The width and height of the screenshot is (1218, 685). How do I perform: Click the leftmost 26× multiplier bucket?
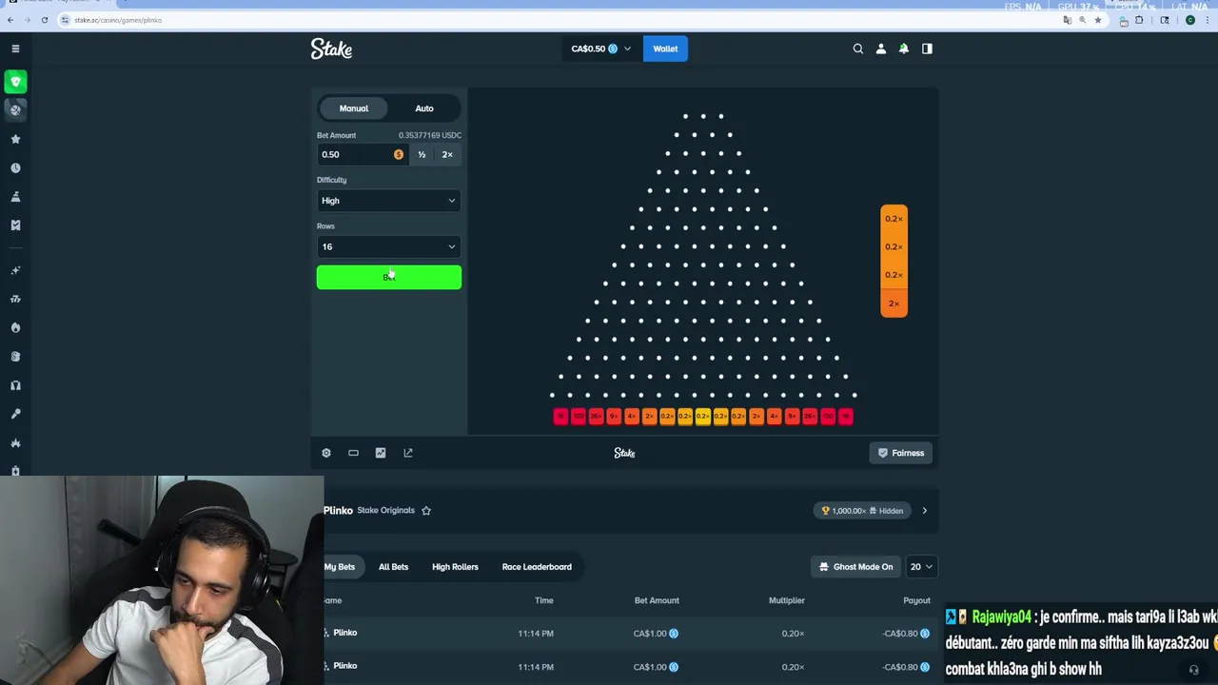tap(596, 416)
